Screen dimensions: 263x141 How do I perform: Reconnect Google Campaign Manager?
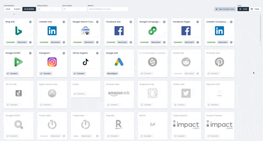156,42
